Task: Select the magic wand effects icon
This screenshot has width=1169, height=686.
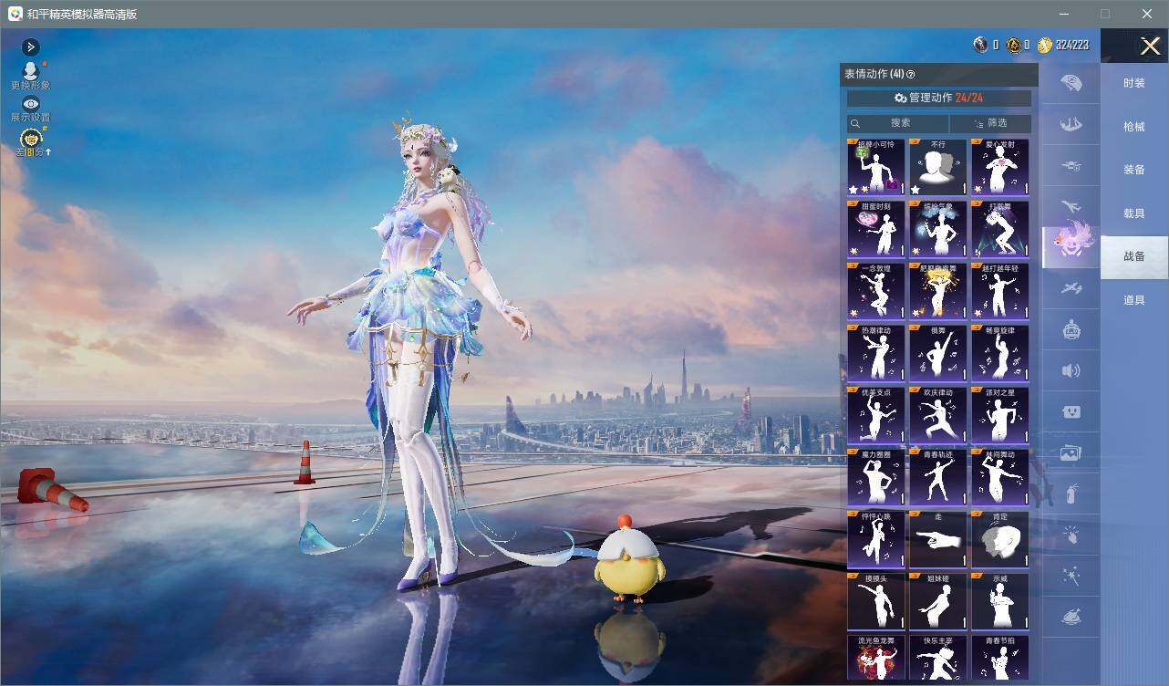Action: coord(1071,577)
